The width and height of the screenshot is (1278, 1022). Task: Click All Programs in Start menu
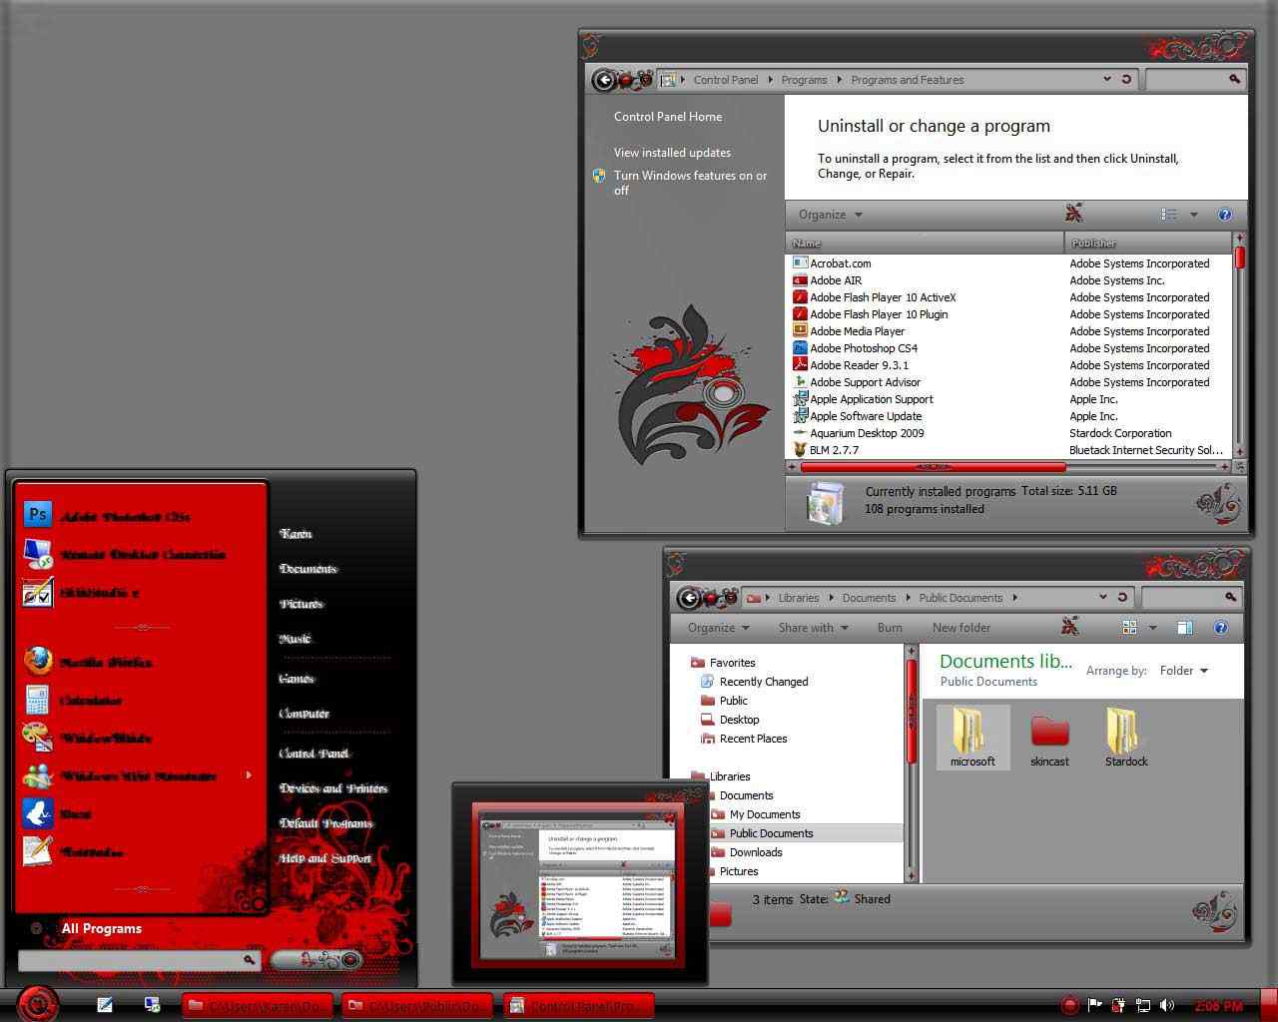point(102,928)
